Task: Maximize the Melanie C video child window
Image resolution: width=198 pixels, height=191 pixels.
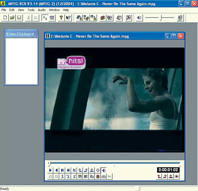Action: (174, 36)
